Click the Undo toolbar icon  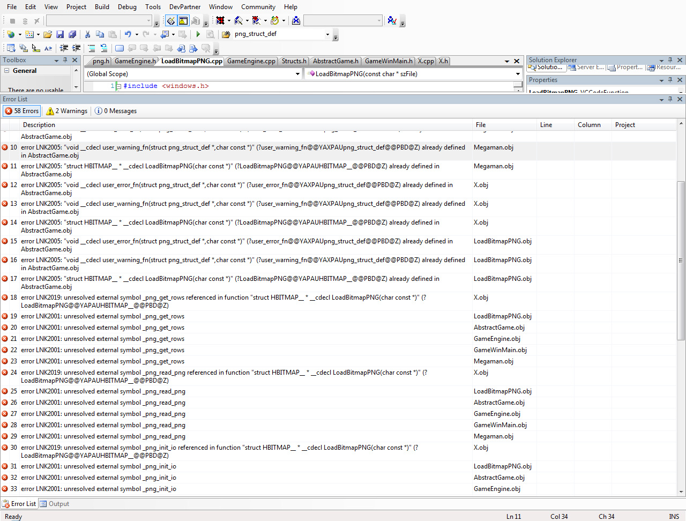tap(129, 33)
